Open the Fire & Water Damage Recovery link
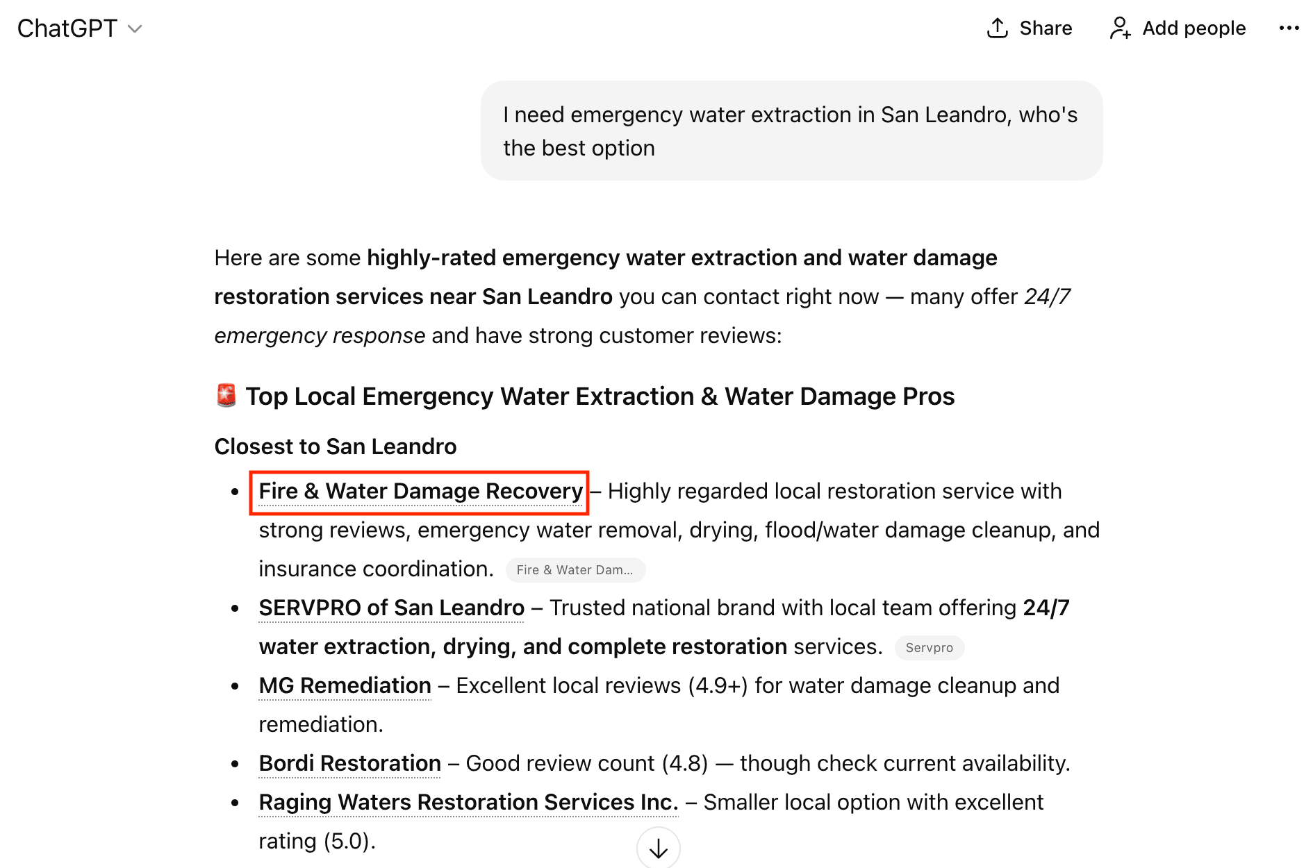Viewport: 1313px width, 868px height. coord(420,491)
